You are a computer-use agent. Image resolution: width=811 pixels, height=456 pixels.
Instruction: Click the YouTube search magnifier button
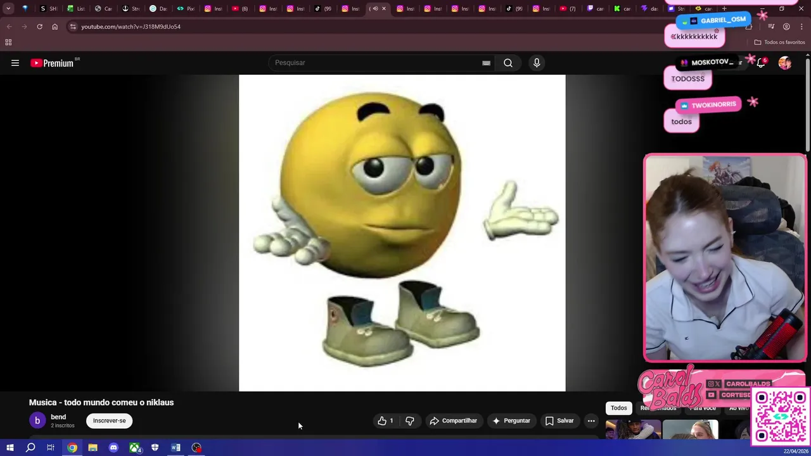[508, 63]
